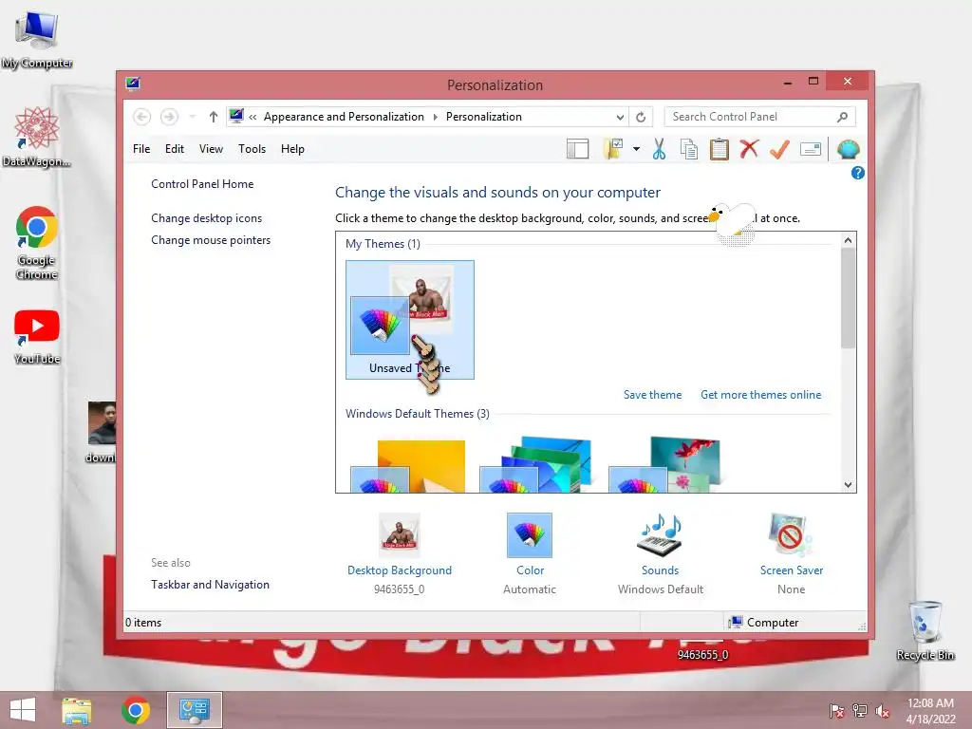
Task: Click the breadcrumb chevron after Appearance and Personalization
Action: (x=435, y=117)
